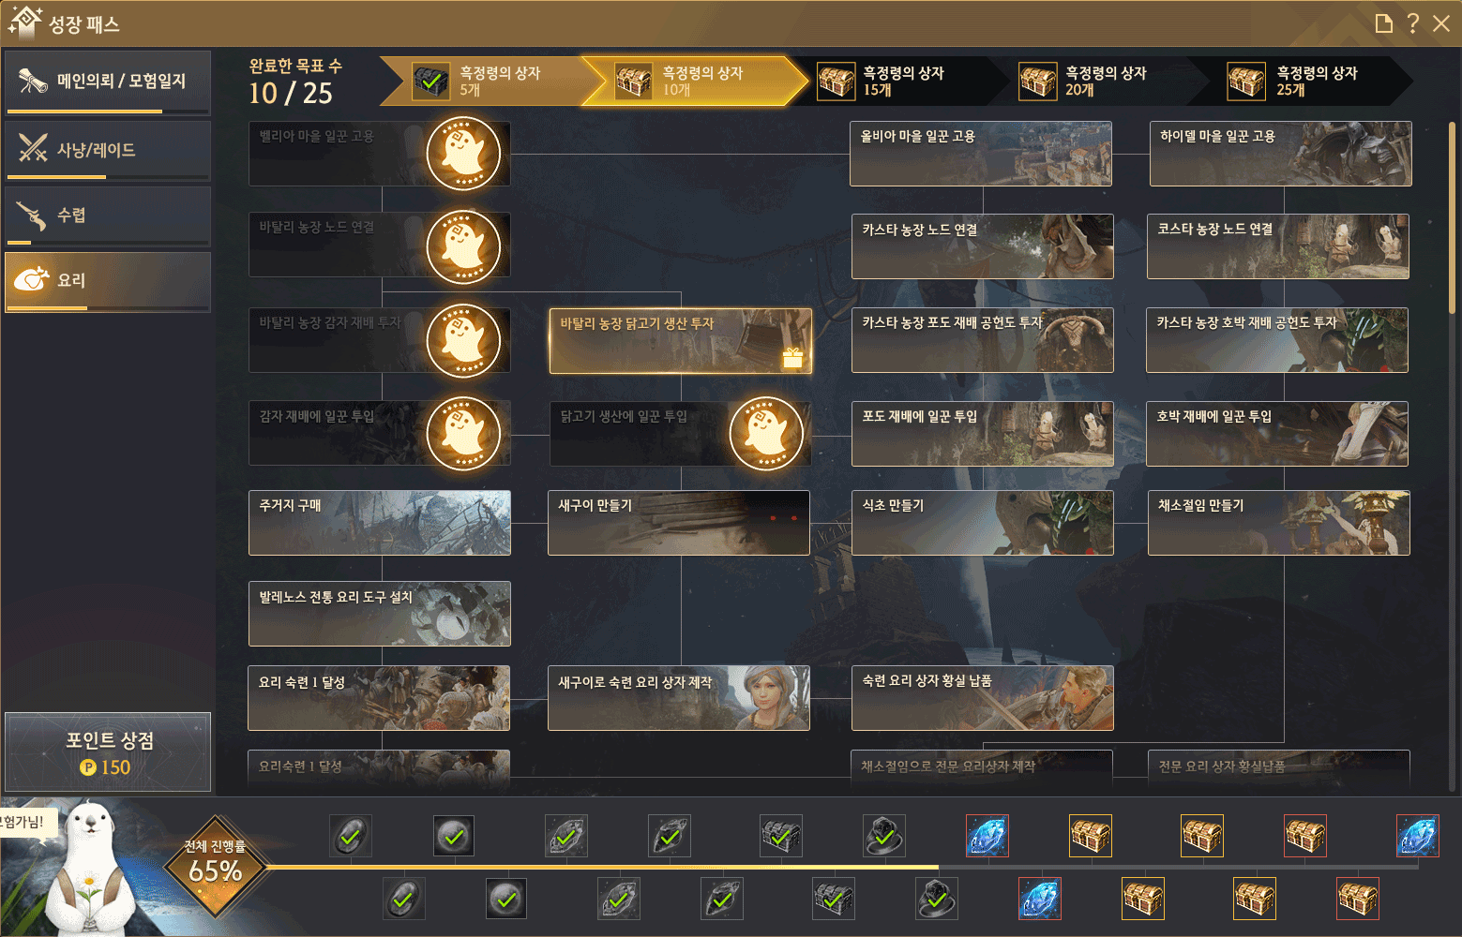Switch to 메인의뢰 / 모험일지 tab

(108, 82)
